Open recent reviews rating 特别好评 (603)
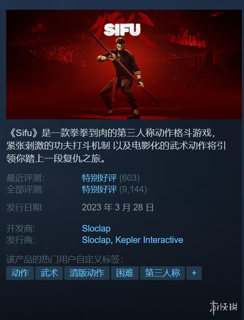 [x=111, y=178]
